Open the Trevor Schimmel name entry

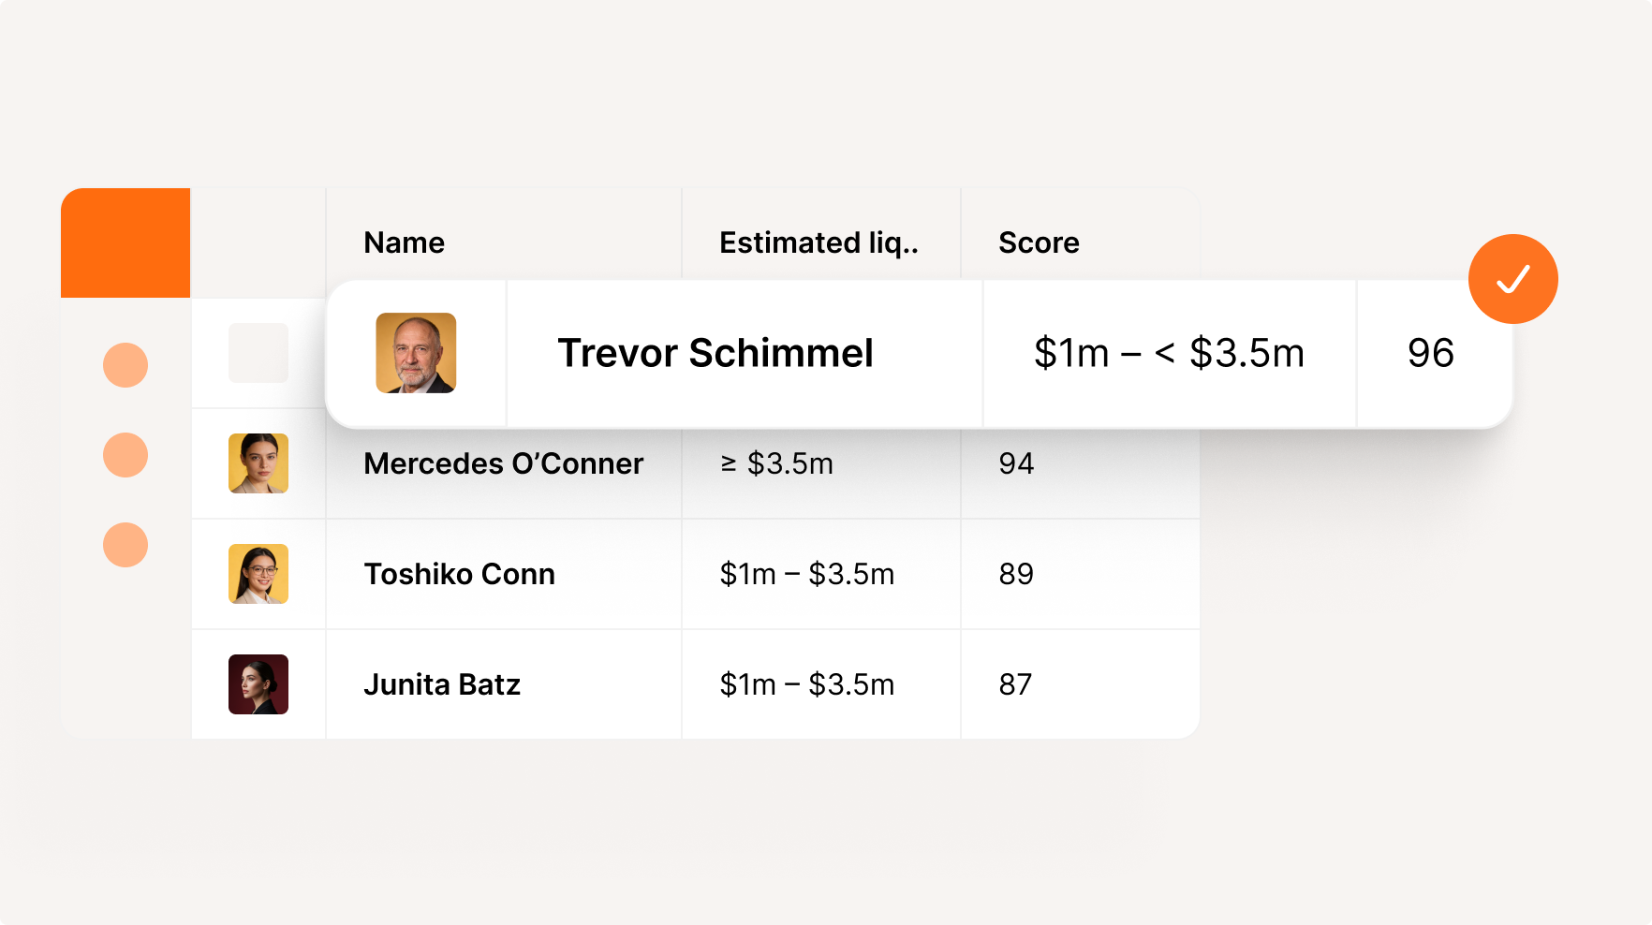point(715,353)
